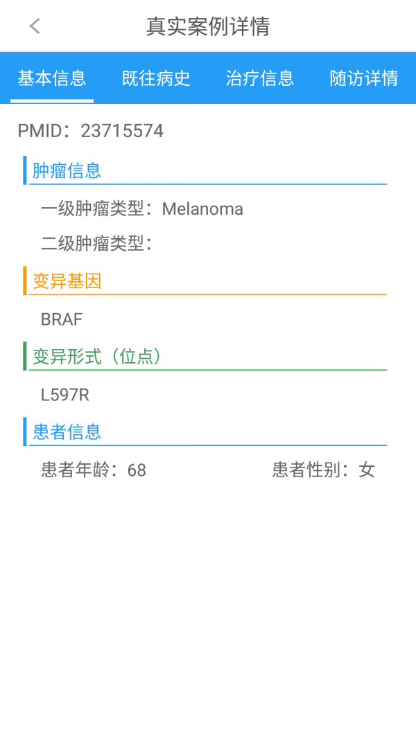The height and width of the screenshot is (739, 416).
Task: Select the 治疗信息 tab
Action: [260, 78]
